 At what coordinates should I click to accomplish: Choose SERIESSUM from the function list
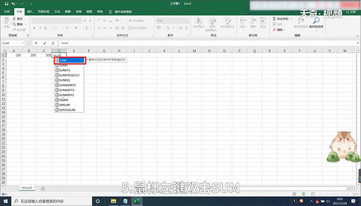69,110
